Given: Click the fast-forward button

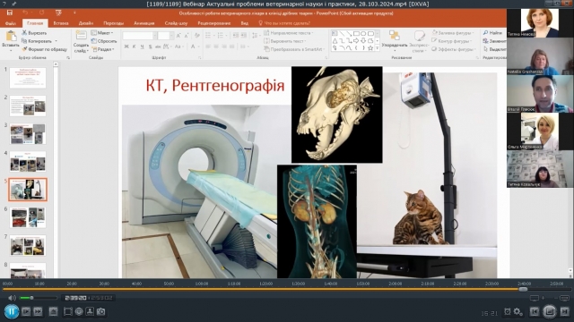Looking at the screenshot, I should 38,312.
